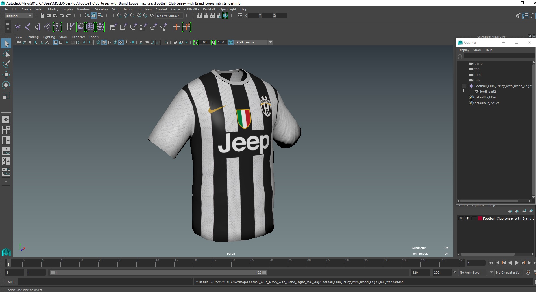Click the playback range slider bar

pos(158,273)
